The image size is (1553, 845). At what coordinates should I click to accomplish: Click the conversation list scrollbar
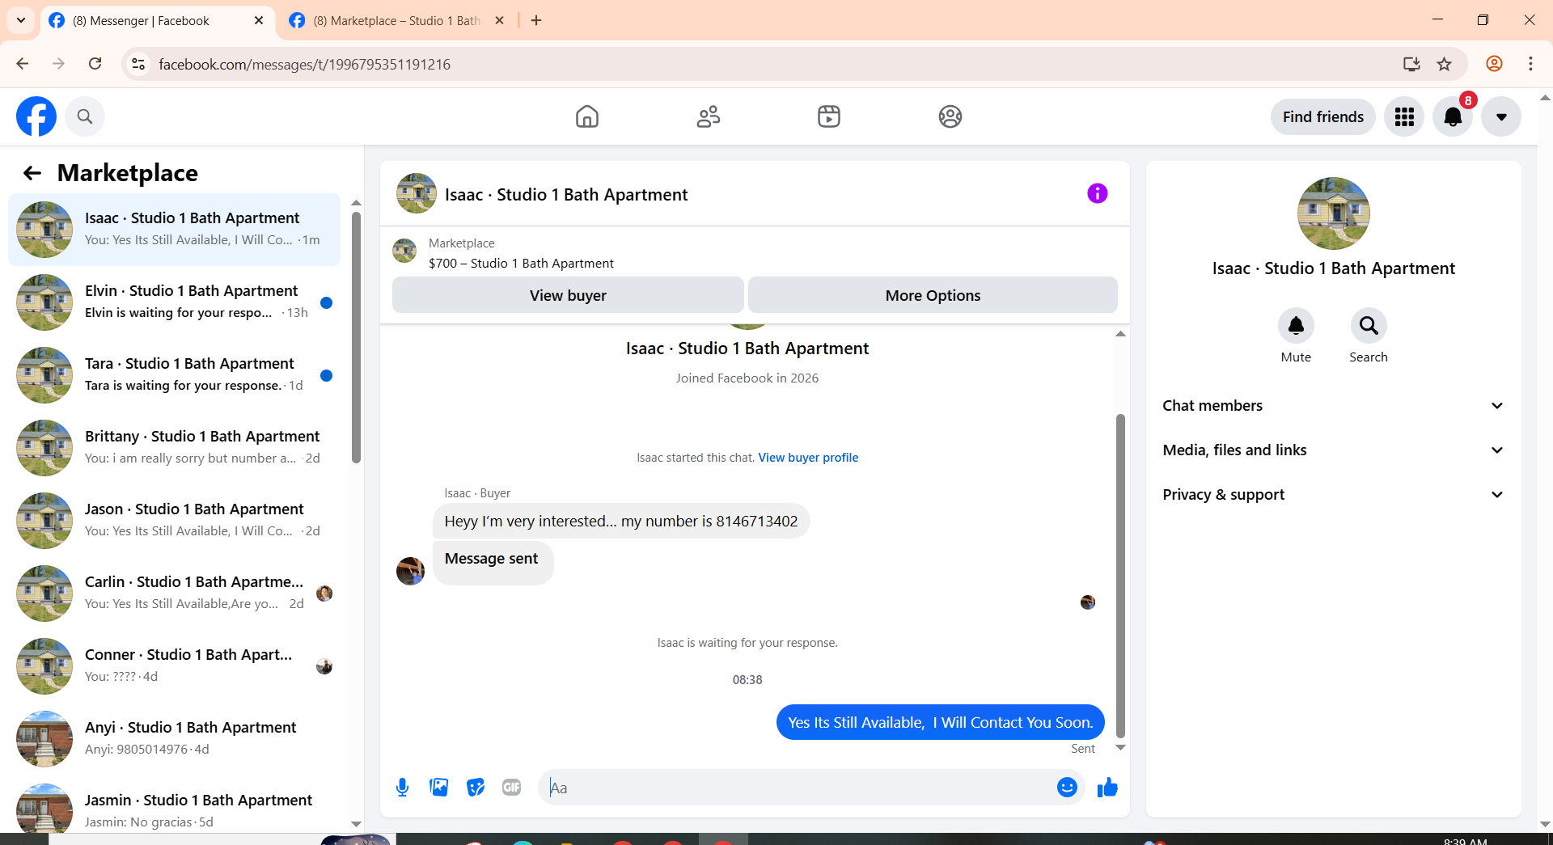point(356,338)
